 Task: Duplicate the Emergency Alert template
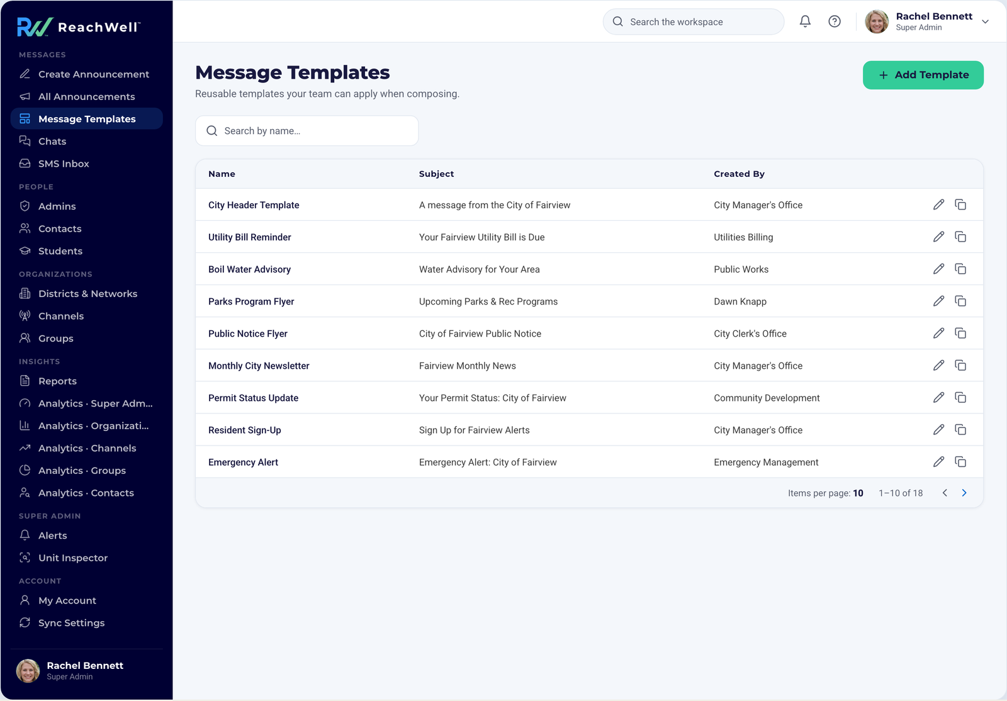(960, 461)
